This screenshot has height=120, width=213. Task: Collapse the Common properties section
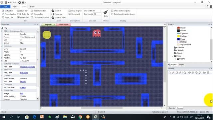(2, 46)
